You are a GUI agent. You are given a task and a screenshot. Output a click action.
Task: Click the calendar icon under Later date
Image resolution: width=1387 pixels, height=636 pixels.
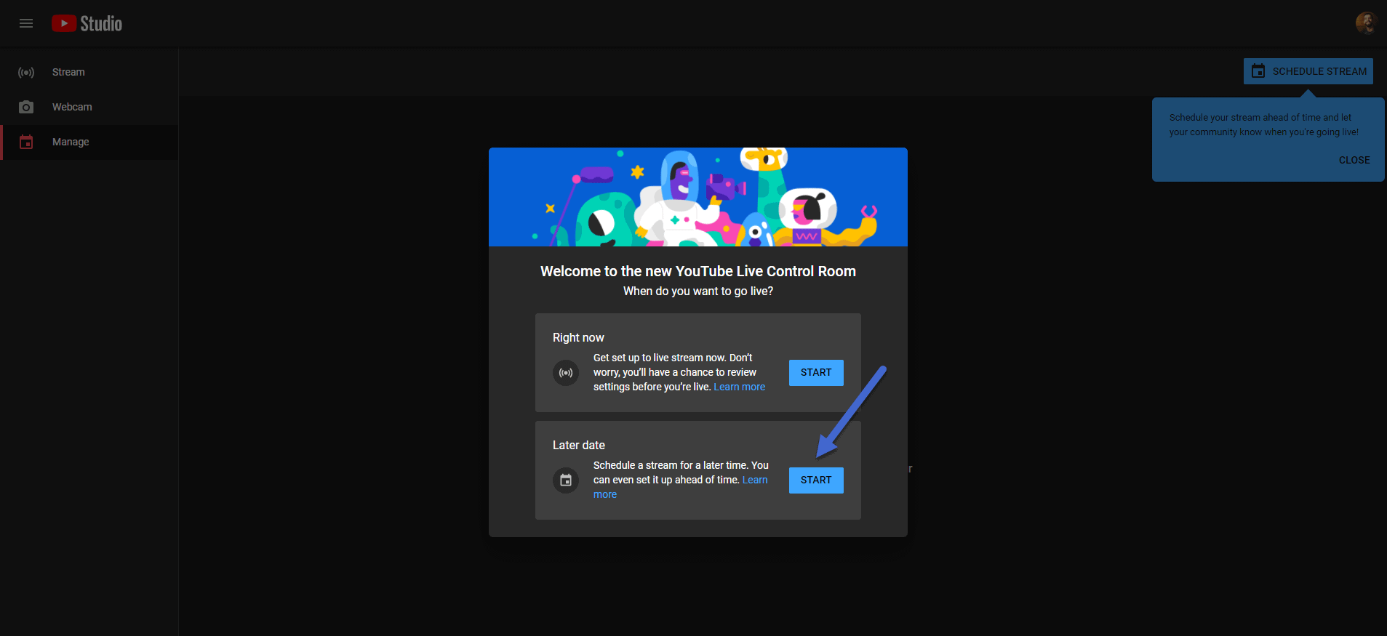click(x=566, y=480)
